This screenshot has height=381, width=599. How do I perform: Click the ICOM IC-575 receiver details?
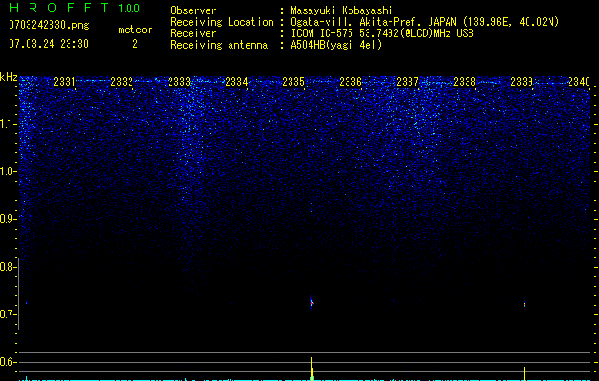tap(382, 33)
